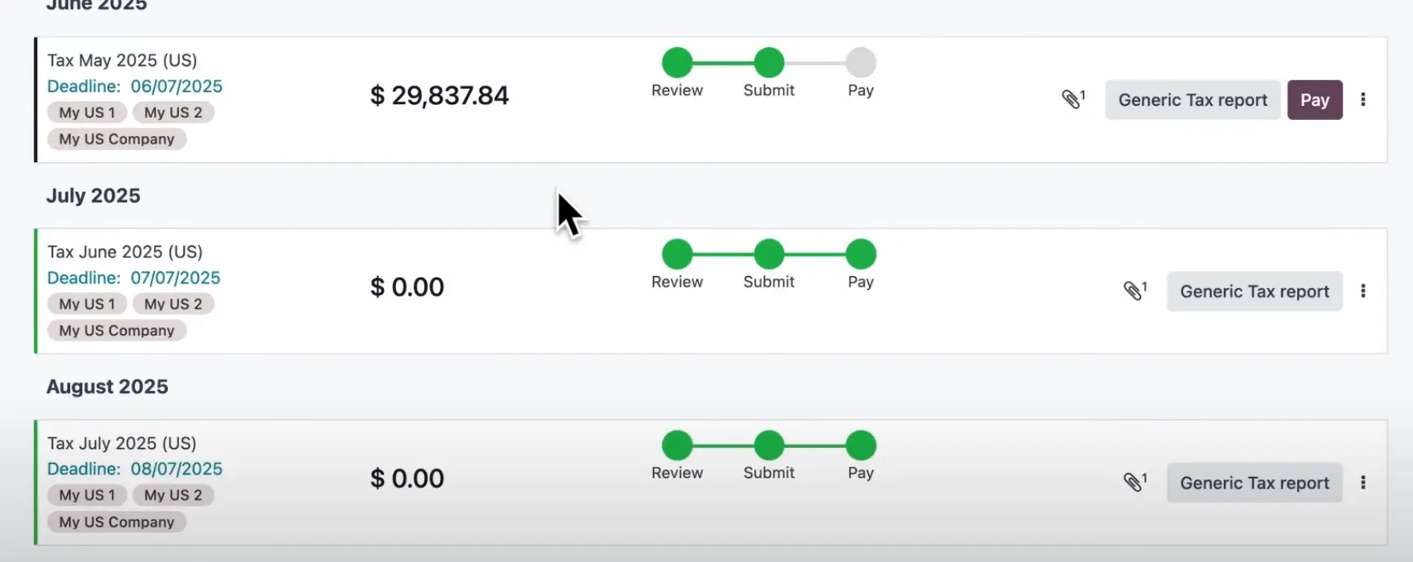Select the My US Company tag on Tax May 2025
Screen dimensions: 1413x562
[x=116, y=139]
